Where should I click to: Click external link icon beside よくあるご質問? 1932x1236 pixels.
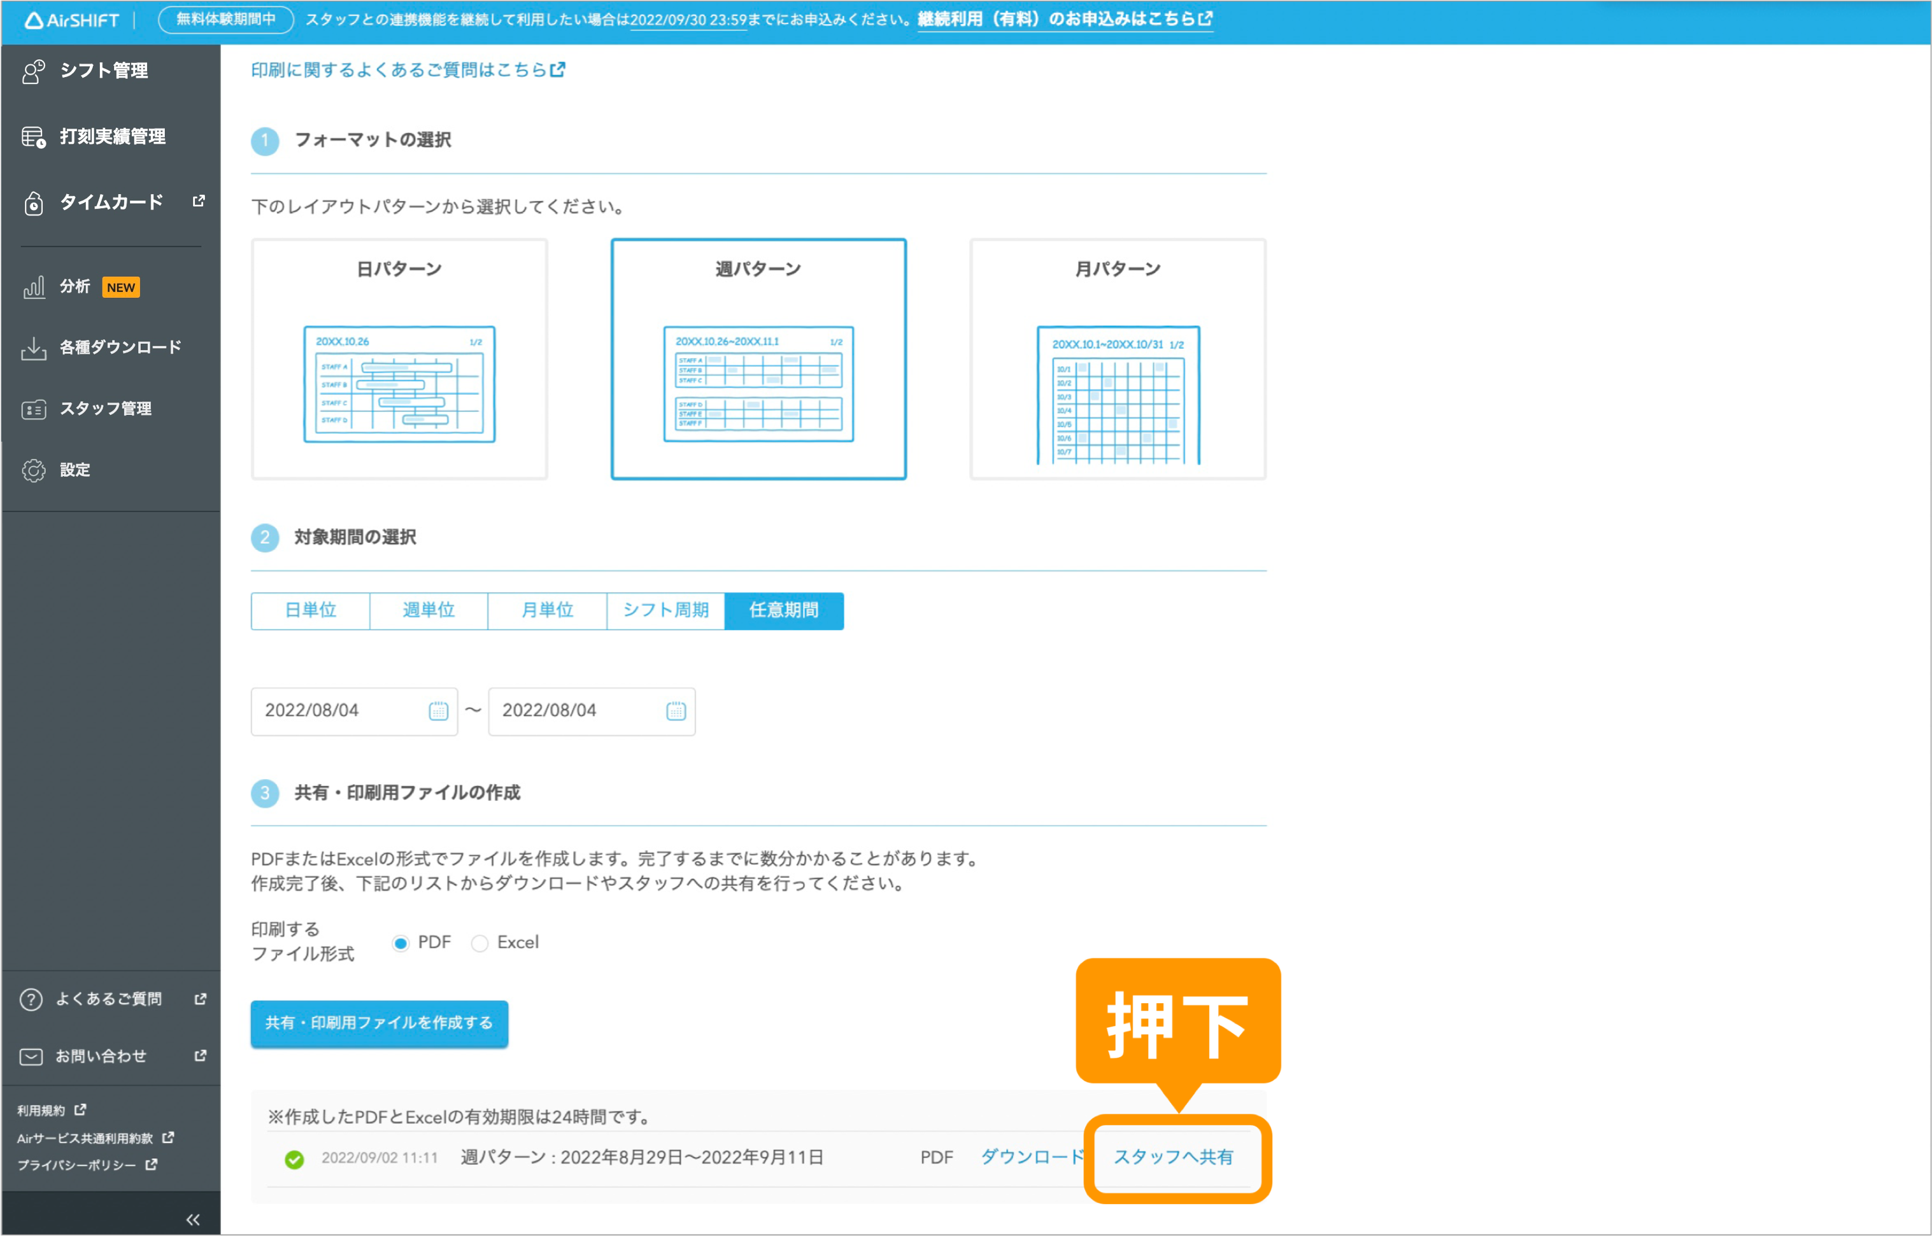pos(201,999)
